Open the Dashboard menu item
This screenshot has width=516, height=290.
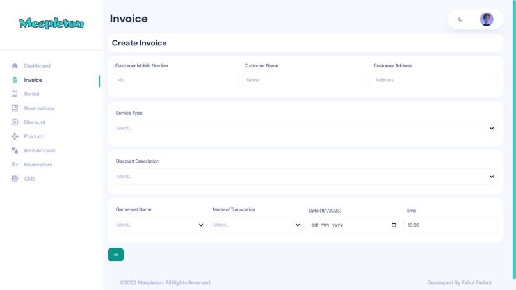point(37,66)
